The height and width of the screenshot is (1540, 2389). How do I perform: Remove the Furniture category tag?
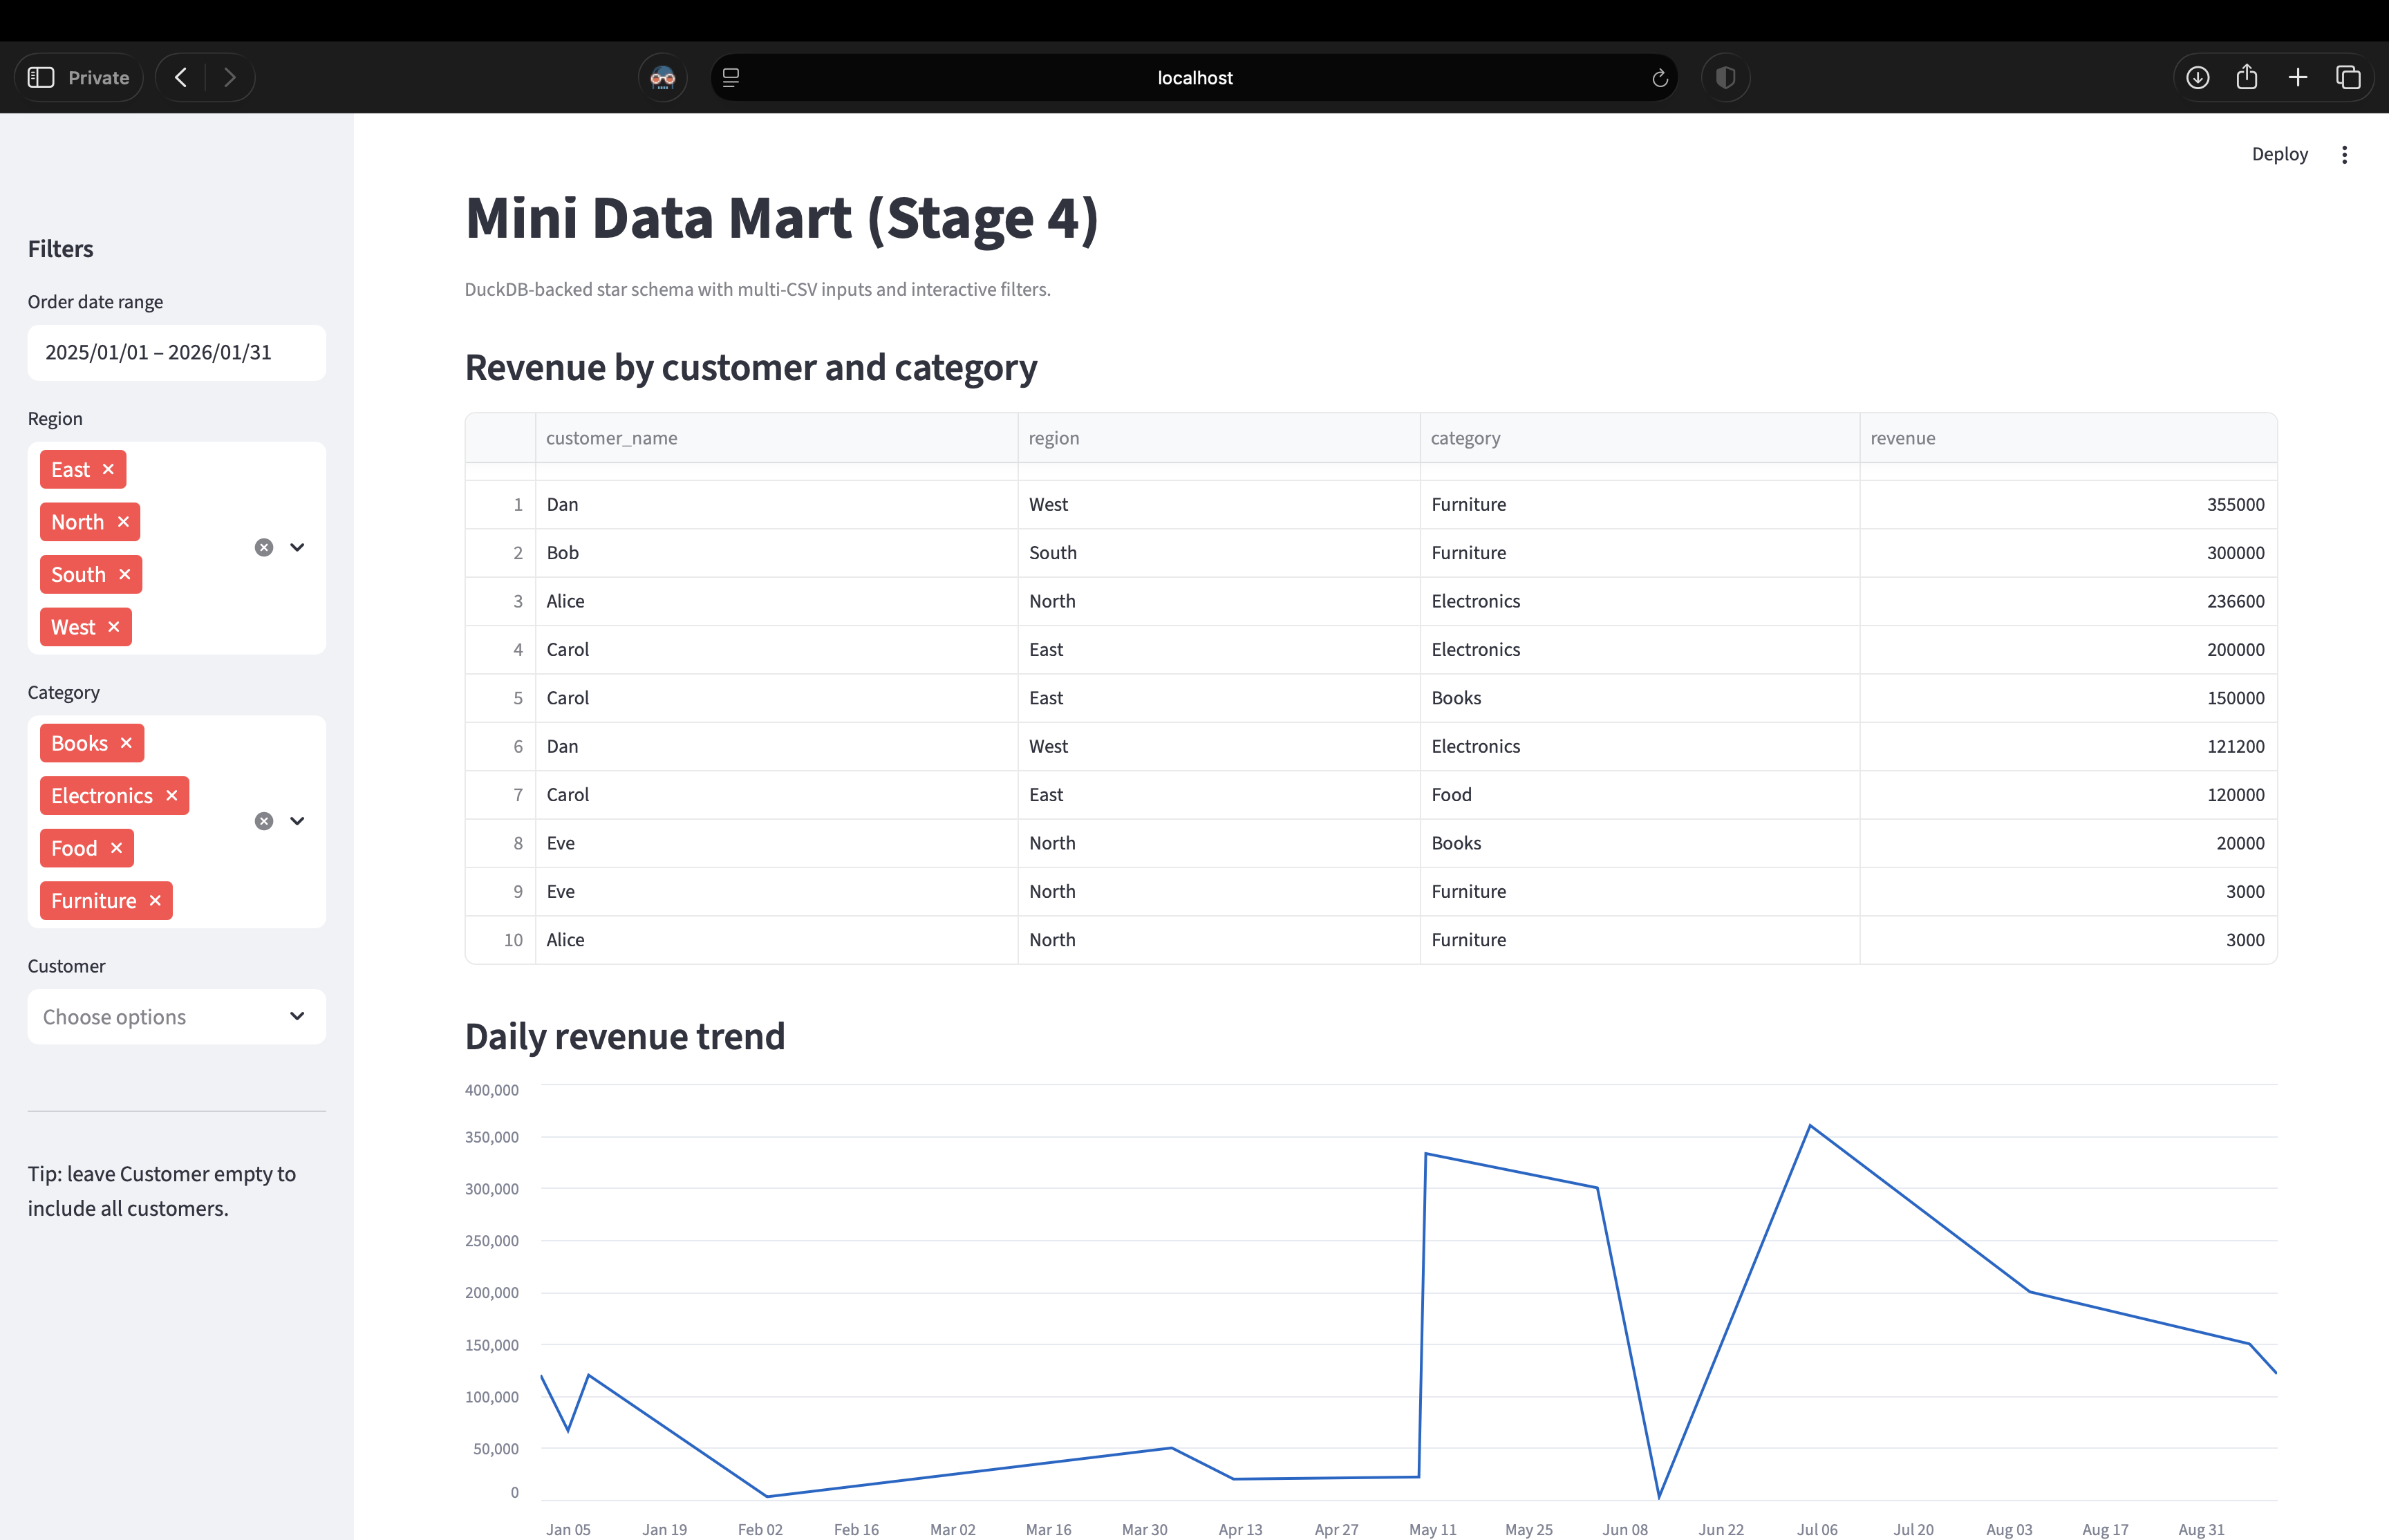156,900
